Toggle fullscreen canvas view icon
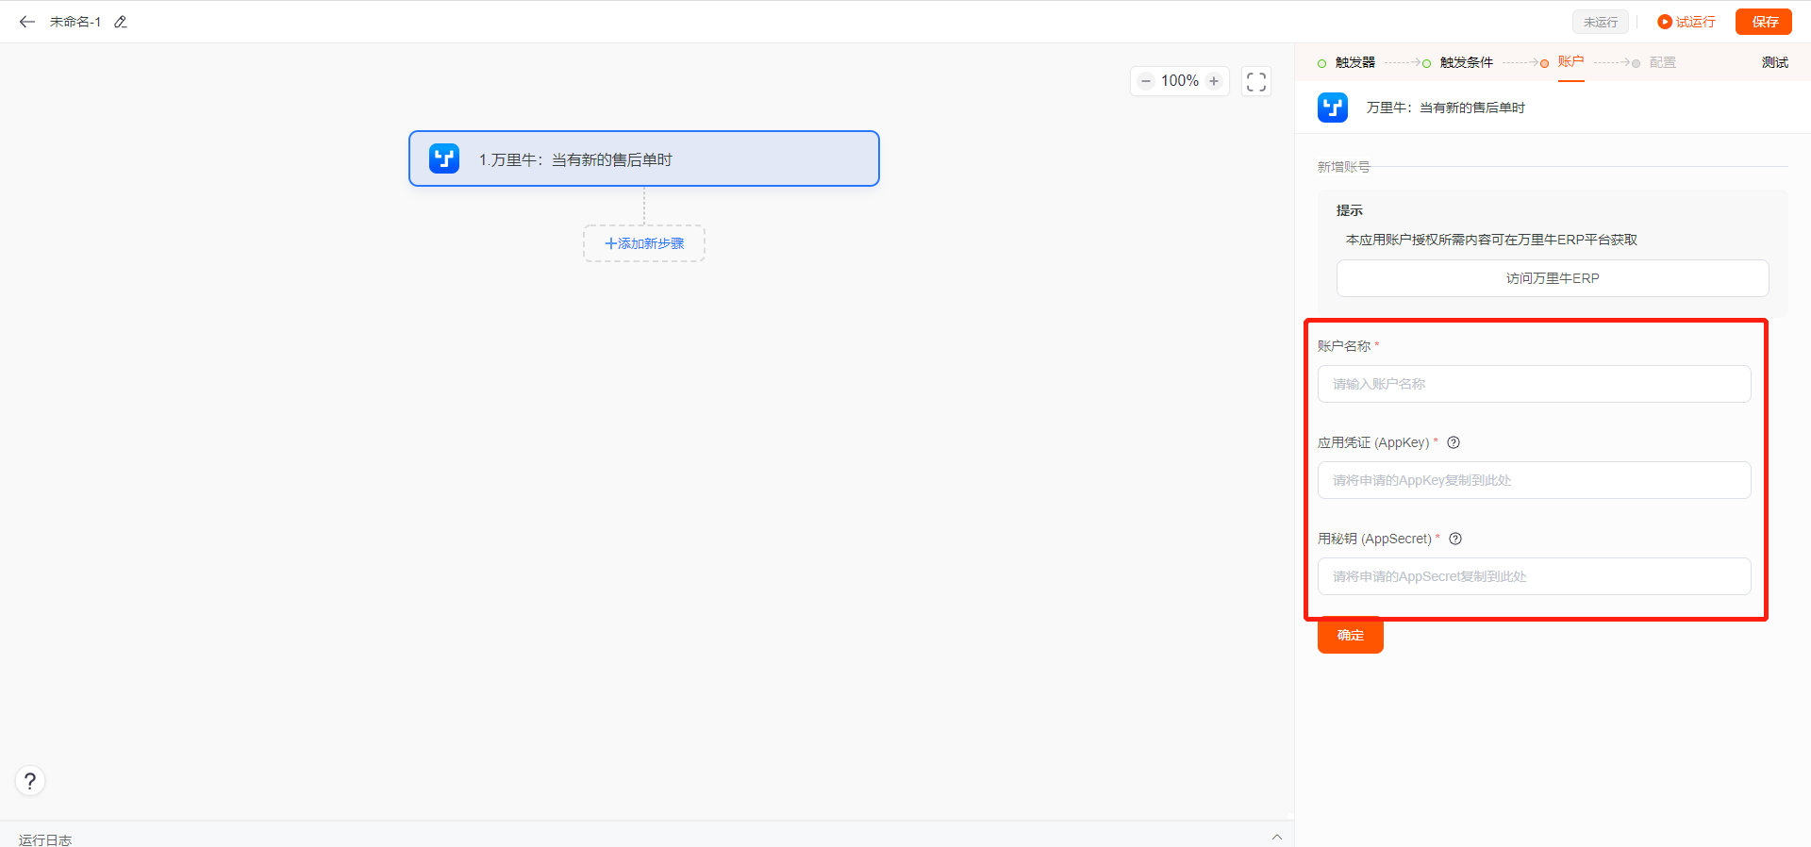The image size is (1811, 847). 1256,81
